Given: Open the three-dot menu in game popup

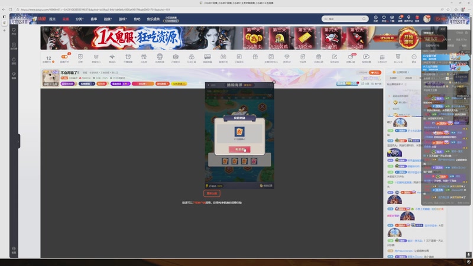Looking at the screenshot, I should [x=270, y=85].
